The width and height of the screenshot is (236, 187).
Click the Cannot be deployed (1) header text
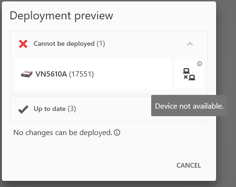pyautogui.click(x=69, y=44)
